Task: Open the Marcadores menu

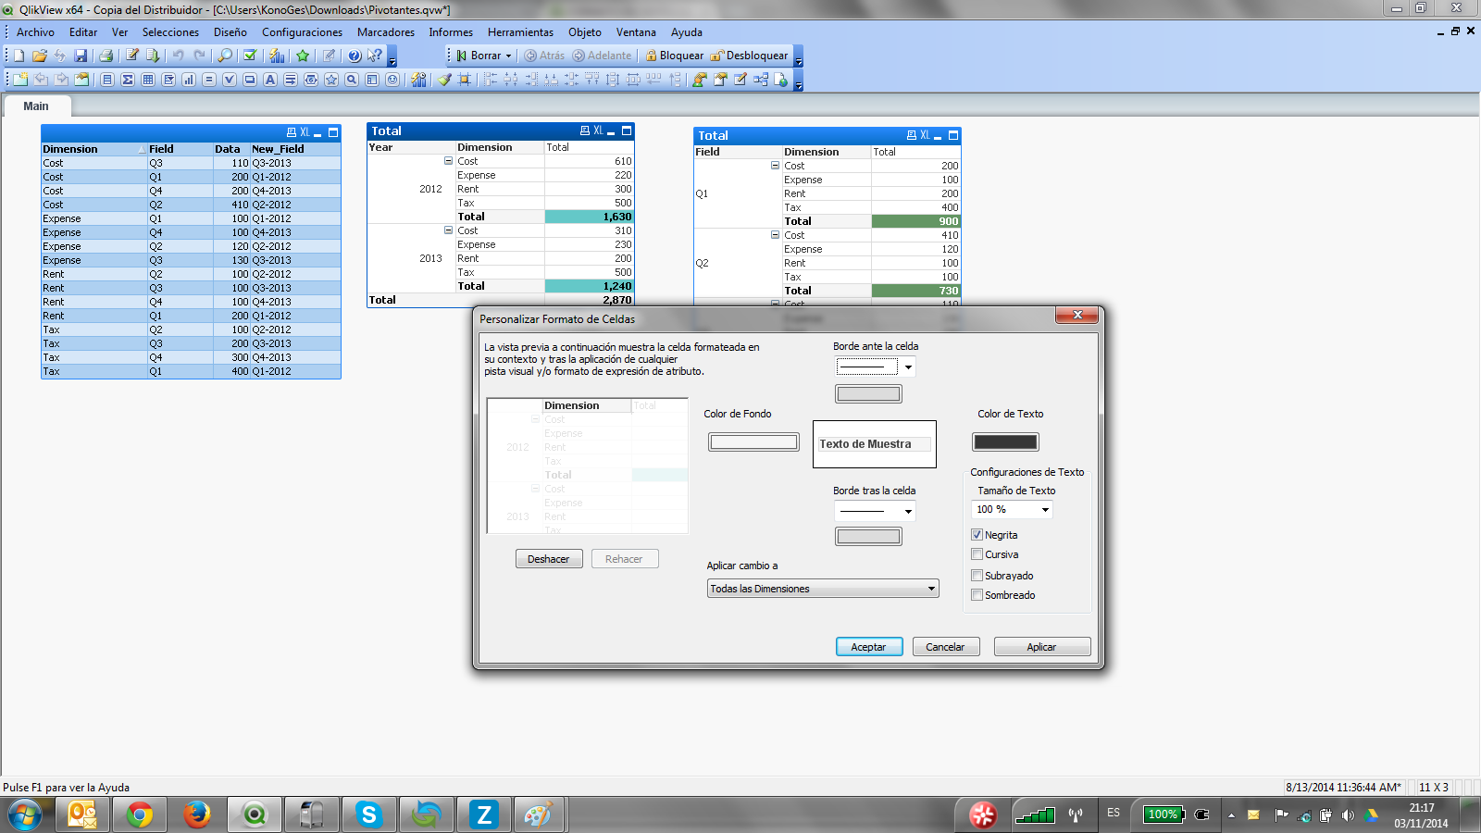Action: 386,32
